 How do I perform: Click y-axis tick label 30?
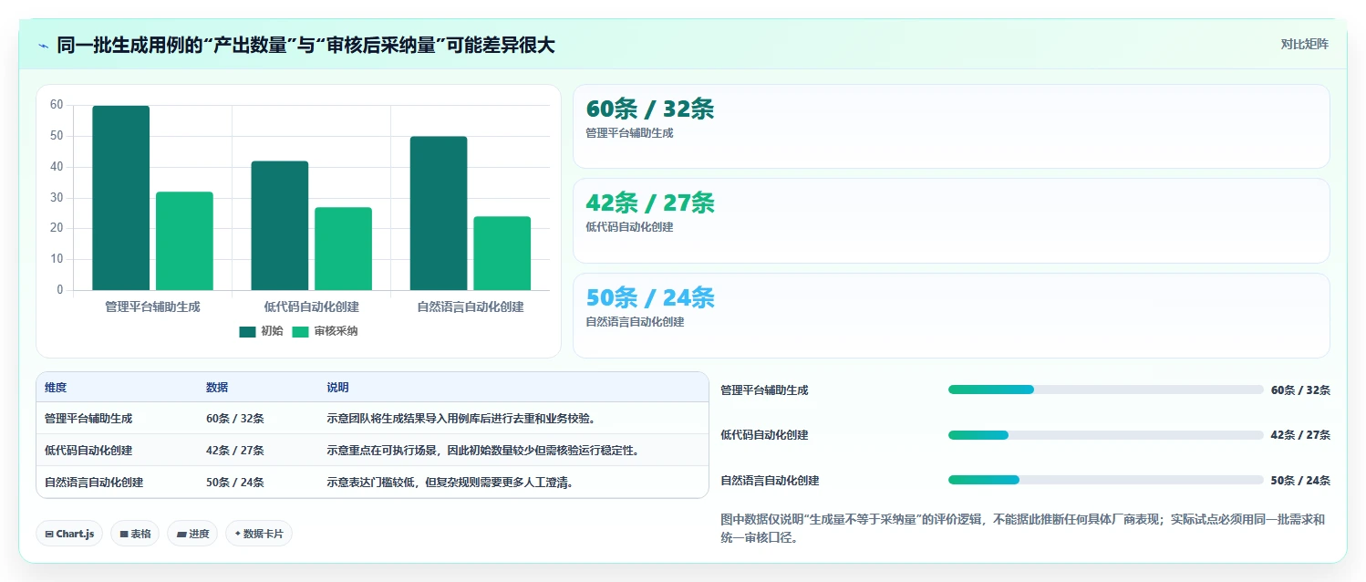tap(57, 197)
